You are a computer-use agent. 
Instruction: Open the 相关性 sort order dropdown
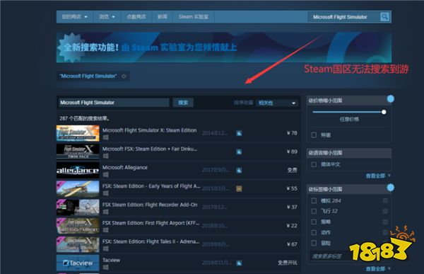click(x=277, y=103)
